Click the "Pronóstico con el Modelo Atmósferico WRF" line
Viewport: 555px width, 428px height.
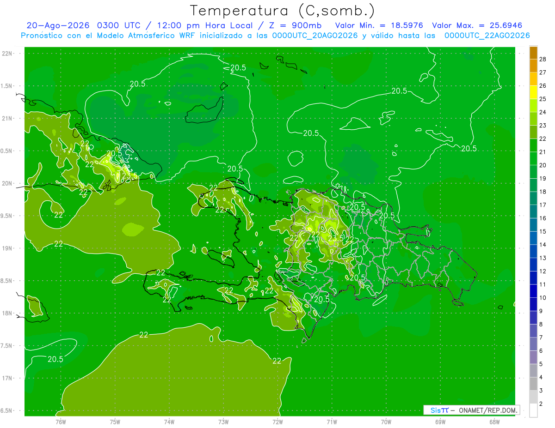click(109, 36)
